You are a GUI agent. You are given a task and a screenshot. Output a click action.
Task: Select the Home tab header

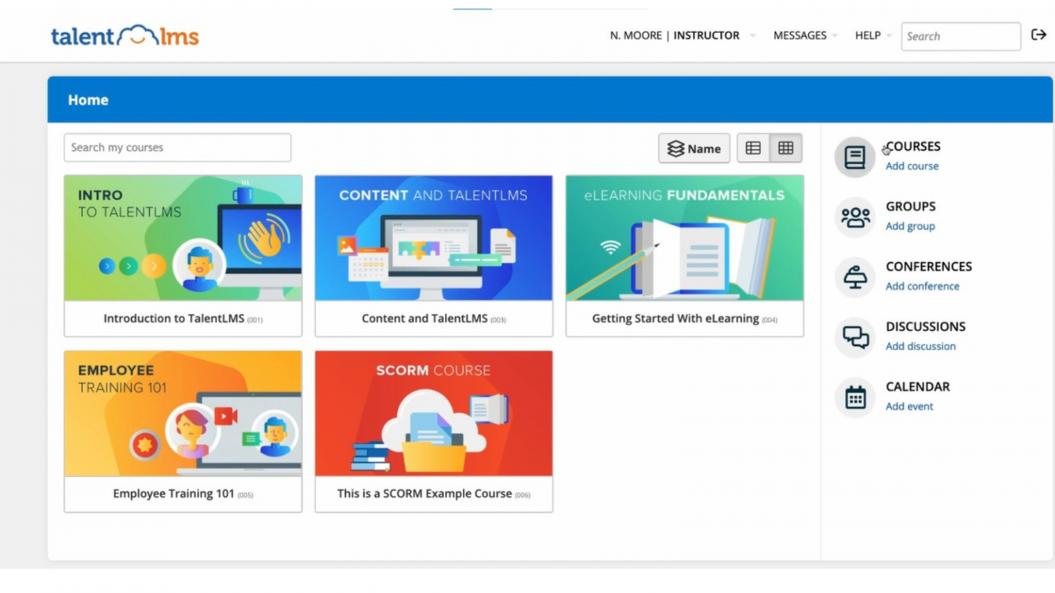(x=88, y=100)
